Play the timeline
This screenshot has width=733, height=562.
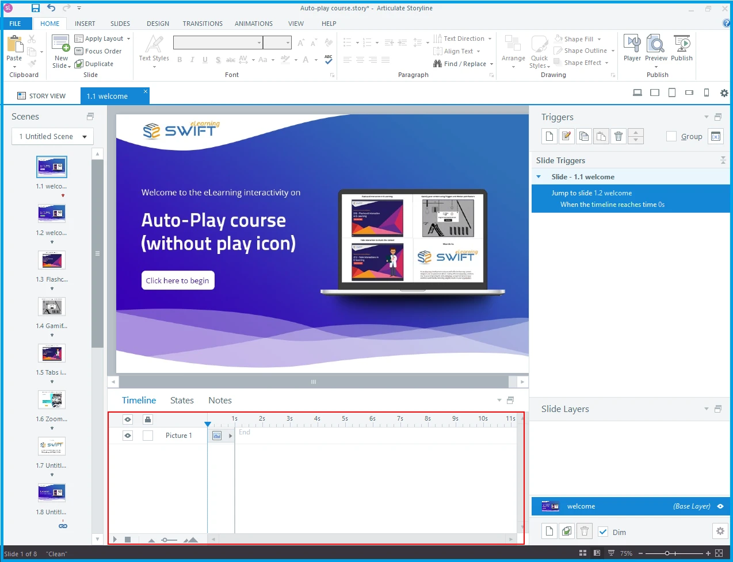coord(115,540)
